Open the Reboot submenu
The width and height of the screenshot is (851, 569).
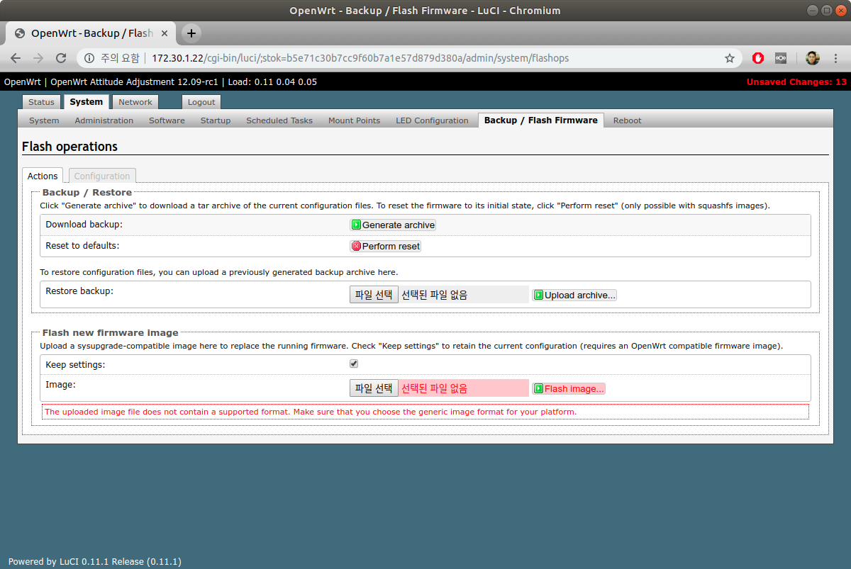click(x=628, y=120)
